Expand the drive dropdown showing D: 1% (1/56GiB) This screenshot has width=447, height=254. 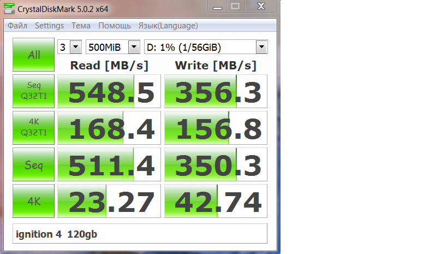(x=261, y=47)
